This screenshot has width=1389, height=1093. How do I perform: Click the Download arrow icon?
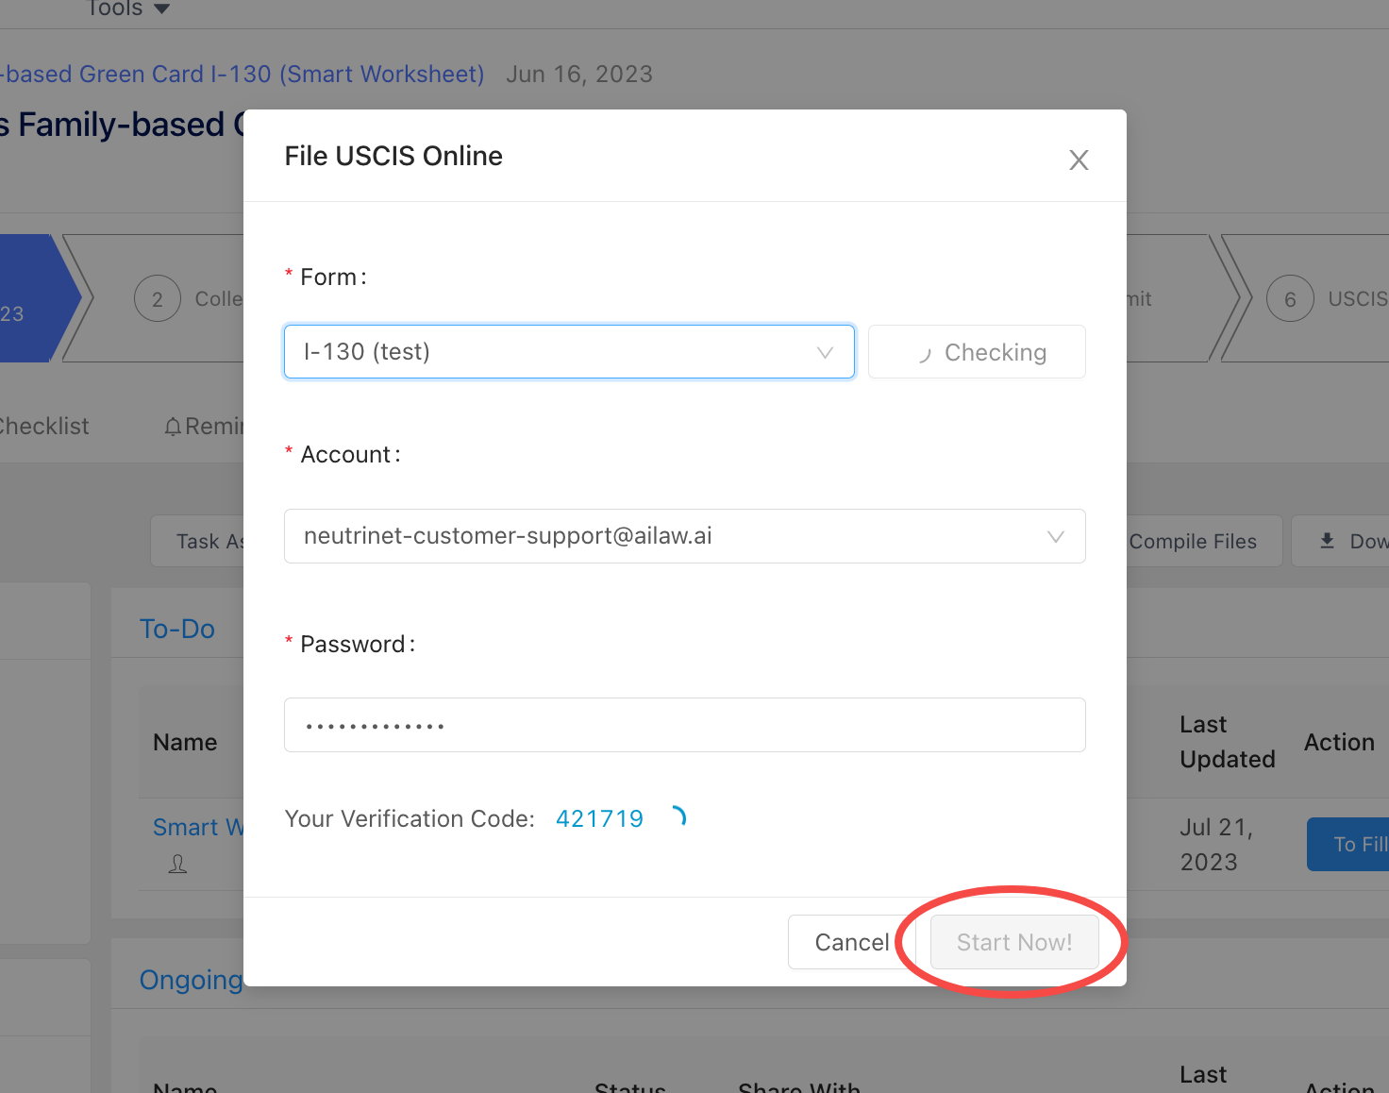pos(1327,541)
